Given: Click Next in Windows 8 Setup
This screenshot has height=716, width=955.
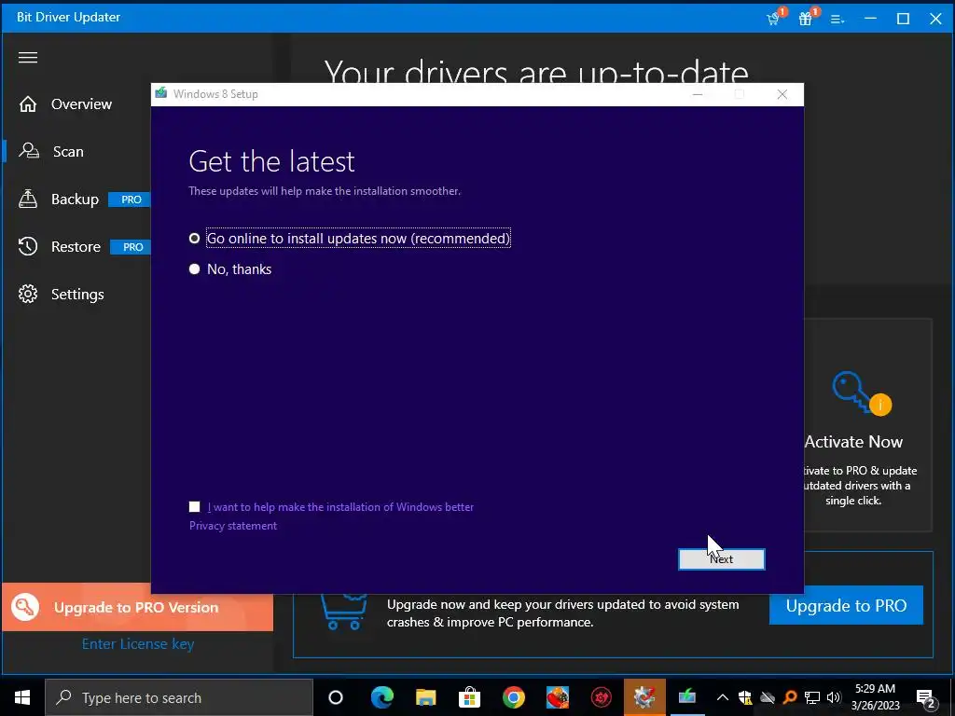Looking at the screenshot, I should pyautogui.click(x=722, y=559).
